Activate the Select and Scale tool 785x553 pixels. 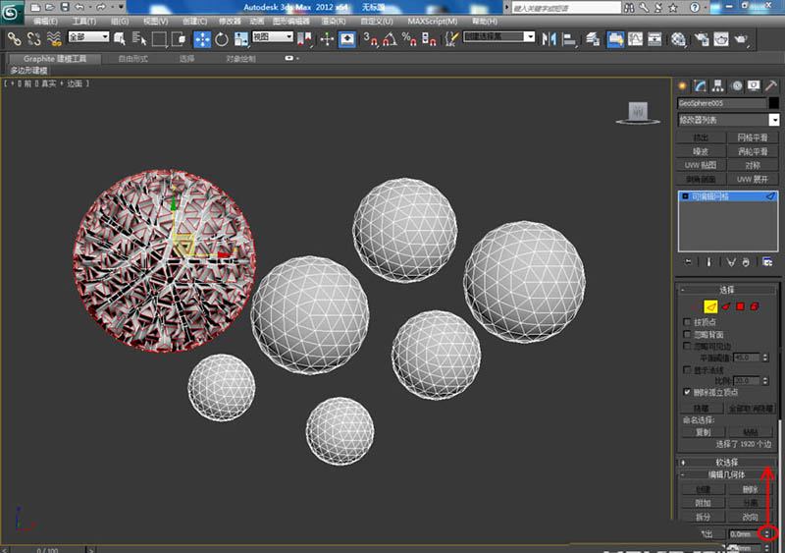[x=241, y=39]
